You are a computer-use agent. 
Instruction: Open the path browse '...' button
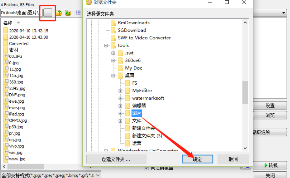click(48, 13)
